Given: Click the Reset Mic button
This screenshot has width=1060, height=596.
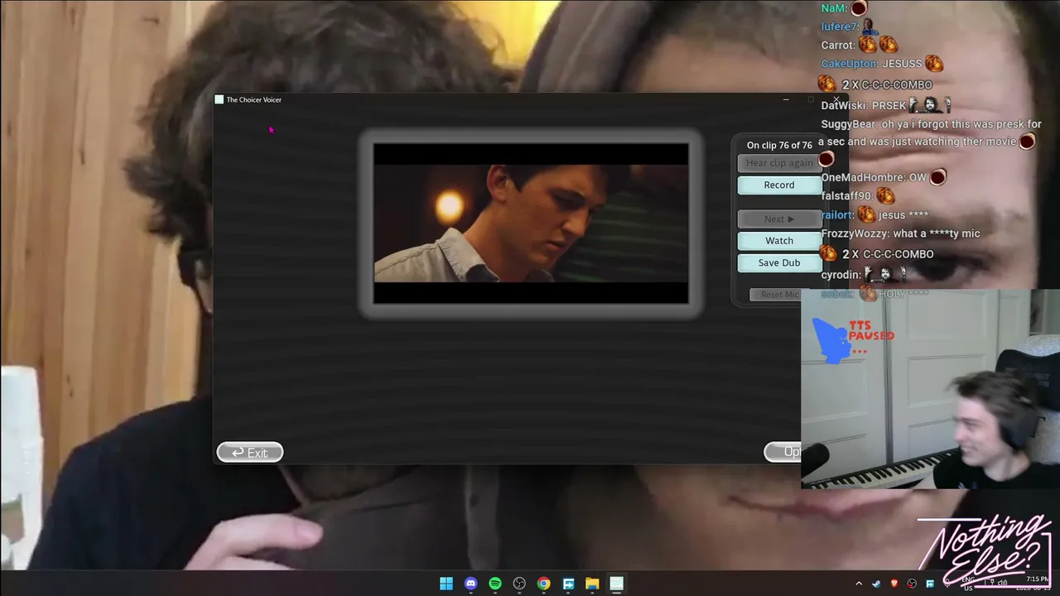Looking at the screenshot, I should click(778, 295).
